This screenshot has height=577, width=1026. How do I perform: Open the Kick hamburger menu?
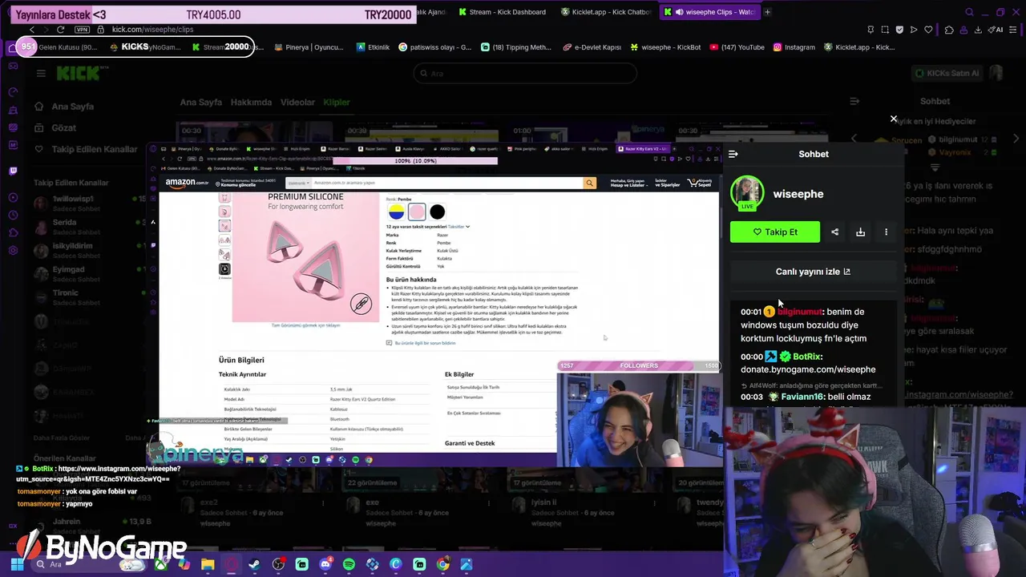41,73
